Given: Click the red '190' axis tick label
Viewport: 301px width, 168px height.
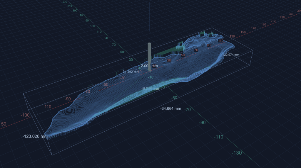Looking at the screenshot, I should click(x=264, y=25).
